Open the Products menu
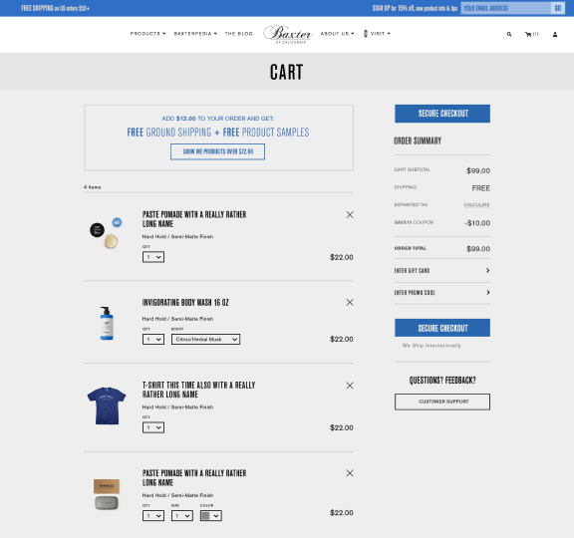Viewport: 574px width, 538px height. [147, 34]
